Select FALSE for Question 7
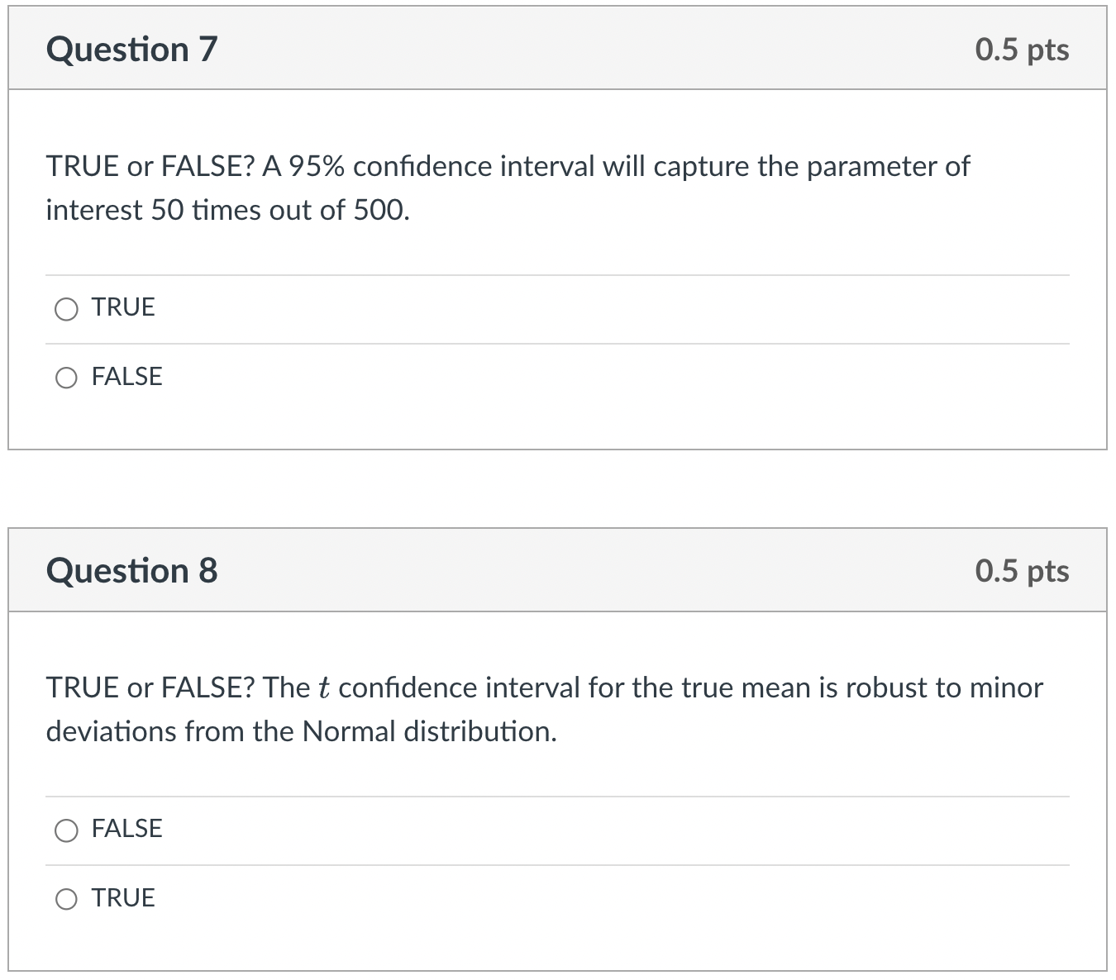The image size is (1116, 980). [x=66, y=378]
